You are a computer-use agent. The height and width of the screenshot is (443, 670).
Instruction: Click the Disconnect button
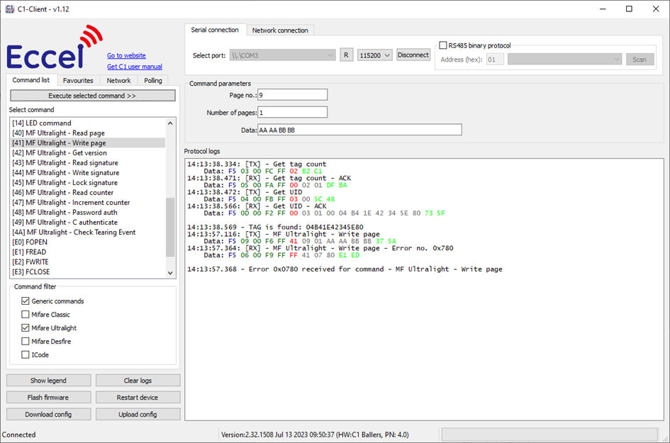point(413,55)
